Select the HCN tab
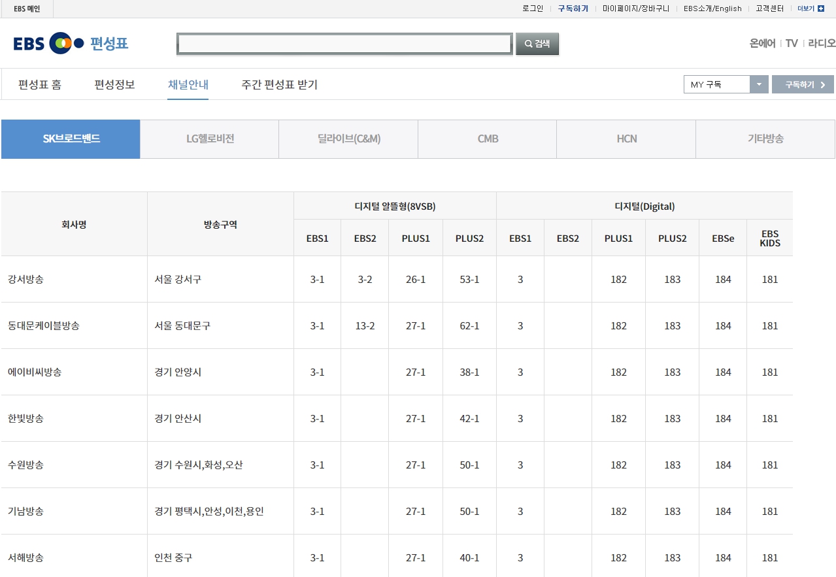836x577 pixels. point(626,139)
